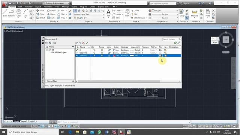Select the Line drawing tool
The width and height of the screenshot is (240, 135).
5,13
